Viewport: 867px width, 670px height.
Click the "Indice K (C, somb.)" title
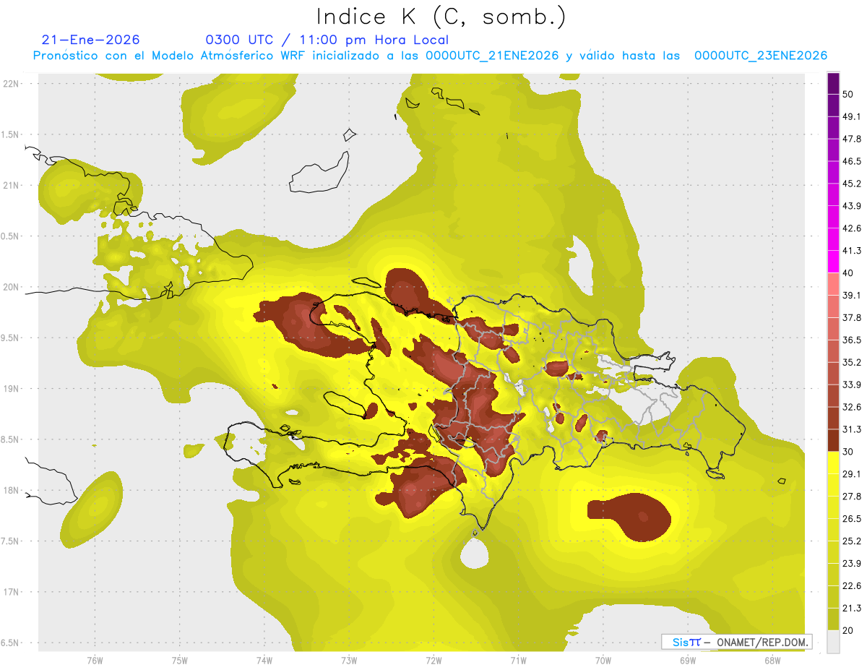coord(441,16)
